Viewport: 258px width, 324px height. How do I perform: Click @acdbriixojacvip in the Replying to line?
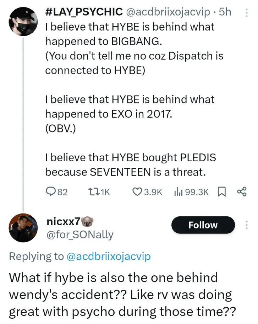(x=109, y=256)
